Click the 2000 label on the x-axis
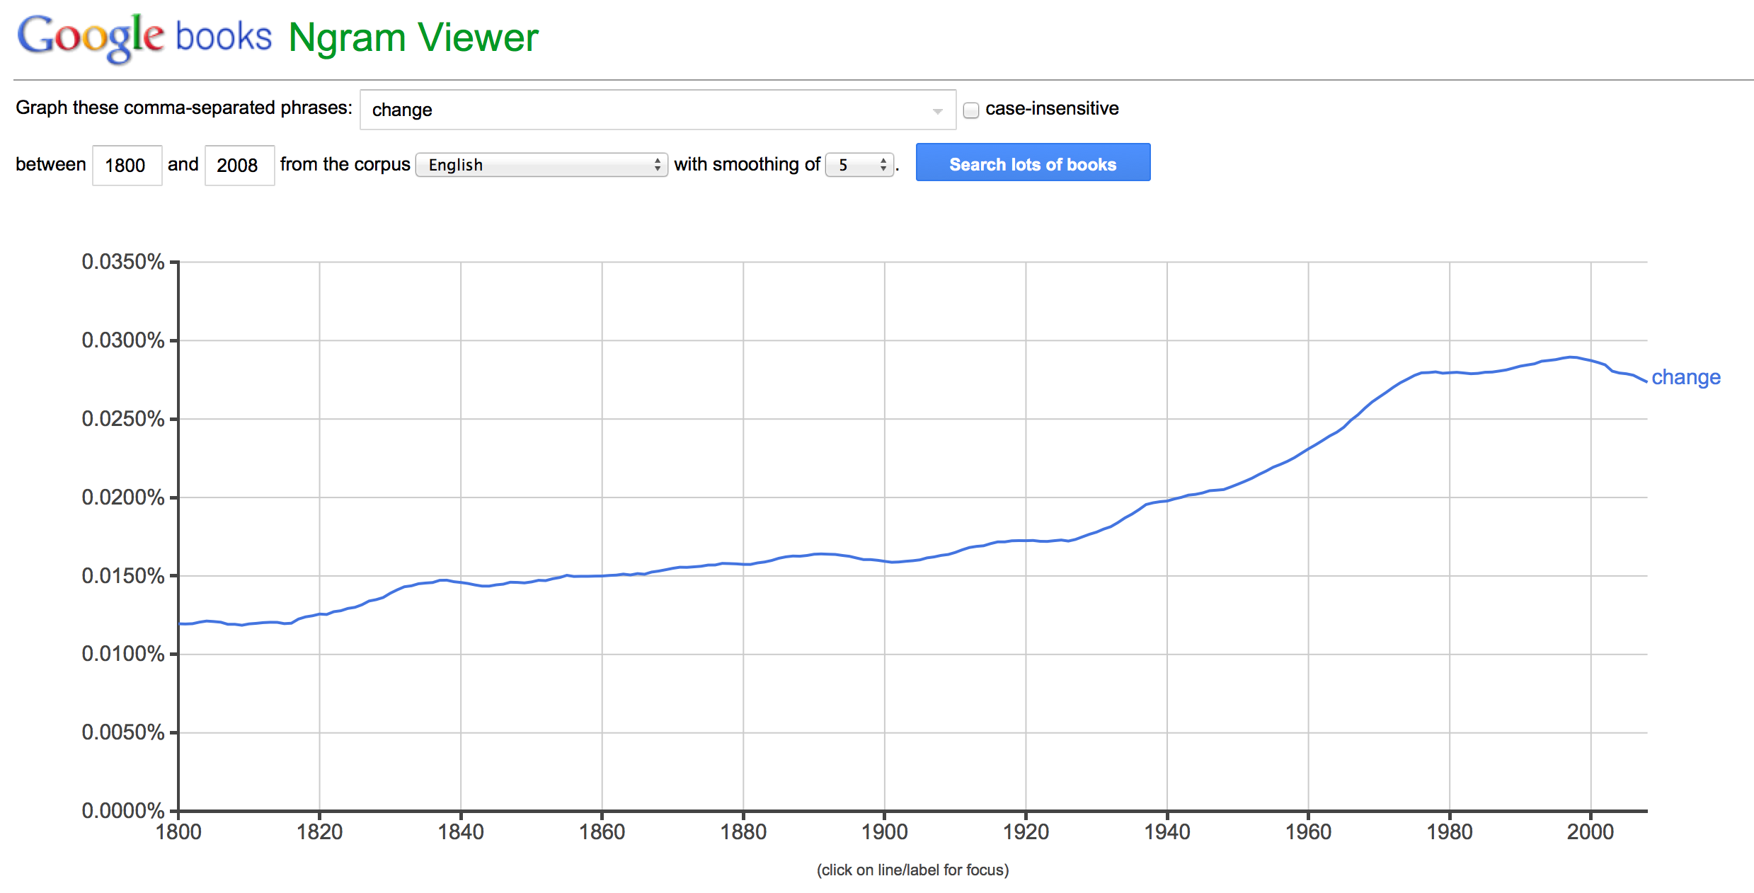 click(1590, 831)
